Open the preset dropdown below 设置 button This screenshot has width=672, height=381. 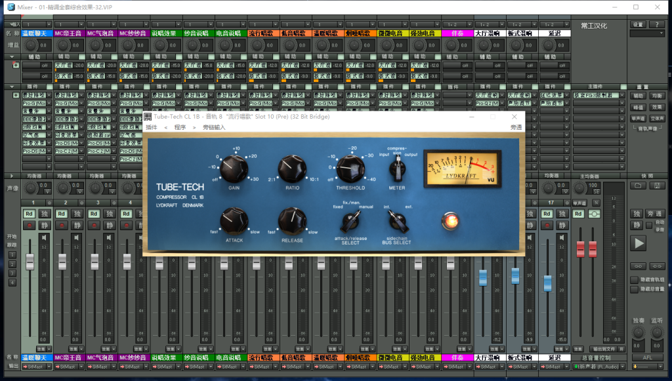[648, 33]
